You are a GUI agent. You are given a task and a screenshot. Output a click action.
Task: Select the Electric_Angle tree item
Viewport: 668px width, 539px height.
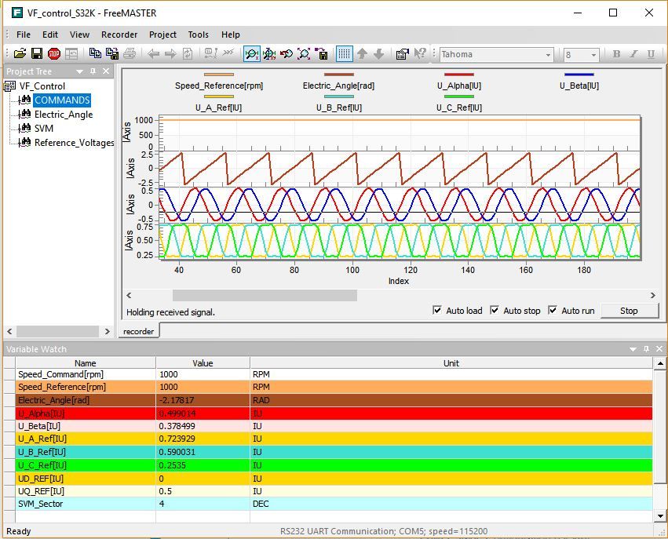[x=64, y=114]
